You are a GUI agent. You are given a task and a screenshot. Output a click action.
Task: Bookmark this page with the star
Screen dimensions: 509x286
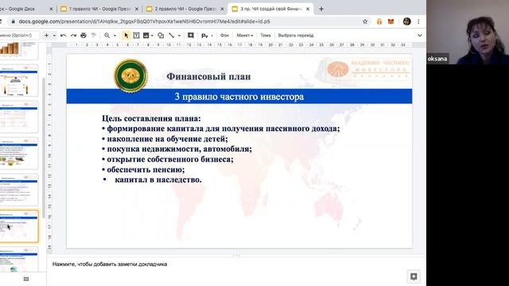pos(365,21)
